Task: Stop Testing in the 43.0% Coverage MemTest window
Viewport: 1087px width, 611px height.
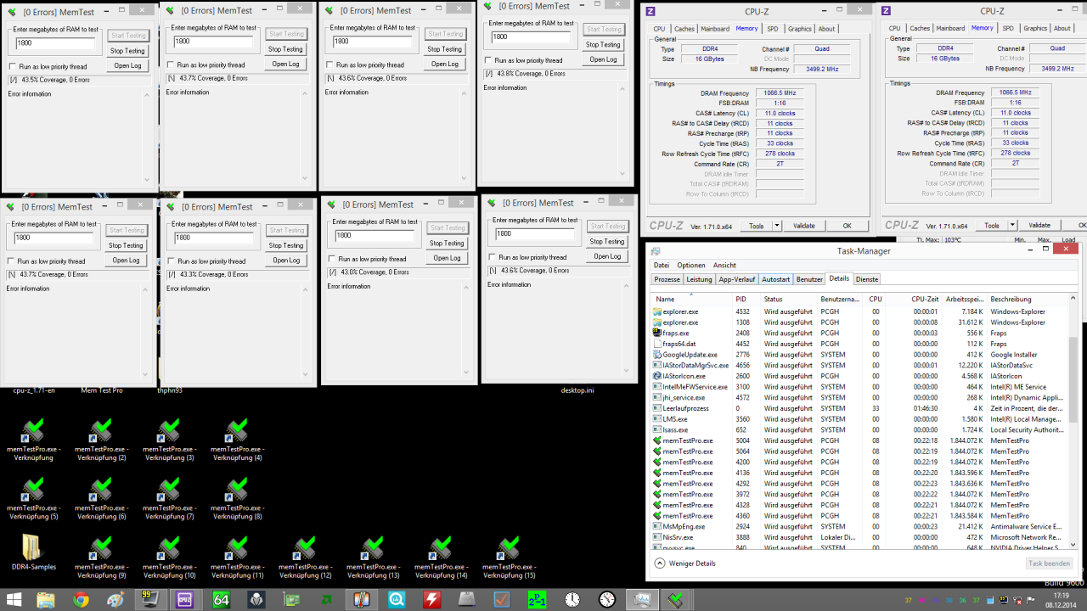Action: [x=447, y=243]
